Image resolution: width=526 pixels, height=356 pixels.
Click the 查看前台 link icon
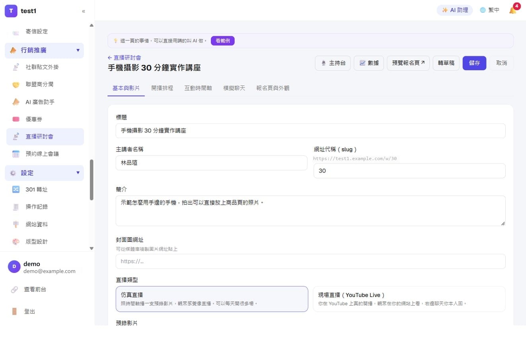point(14,290)
